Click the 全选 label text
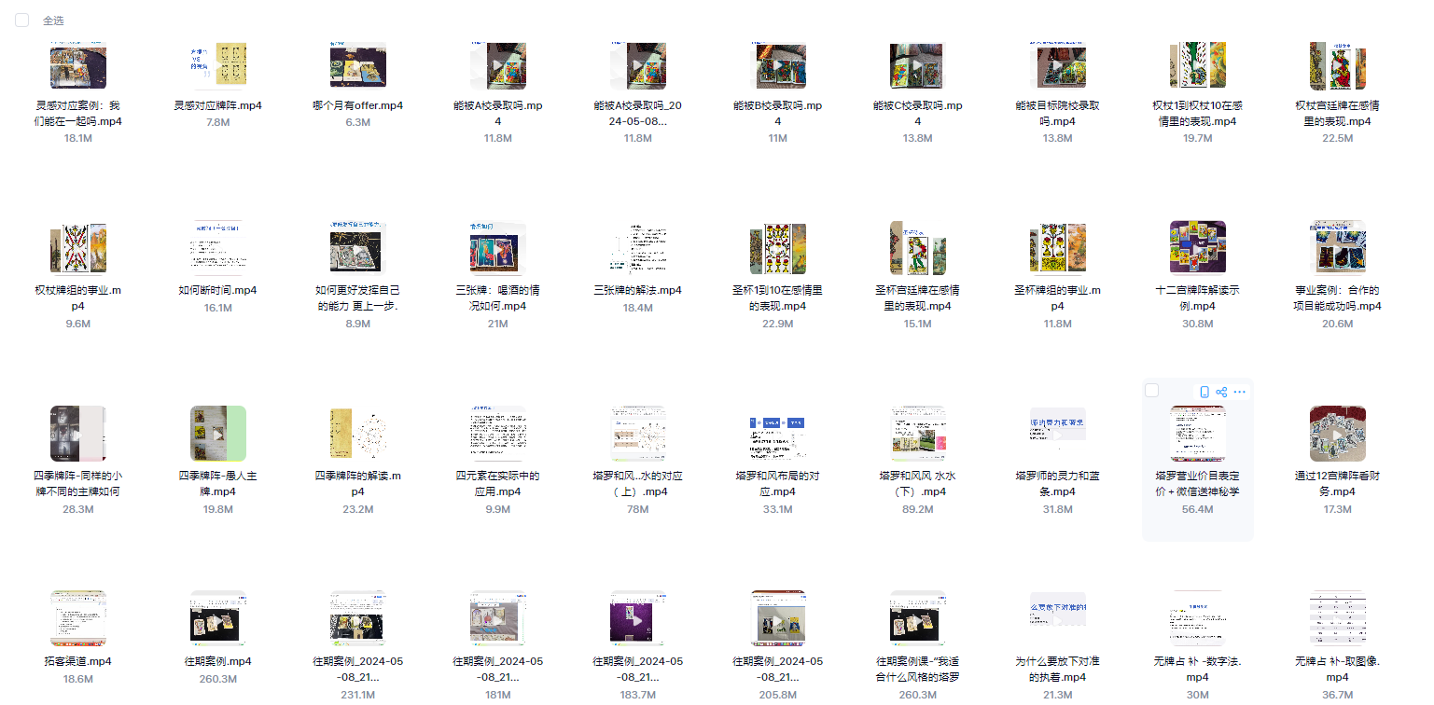The height and width of the screenshot is (705, 1434). [x=53, y=21]
